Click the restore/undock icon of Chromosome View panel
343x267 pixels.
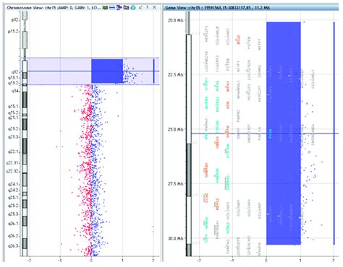[140, 8]
